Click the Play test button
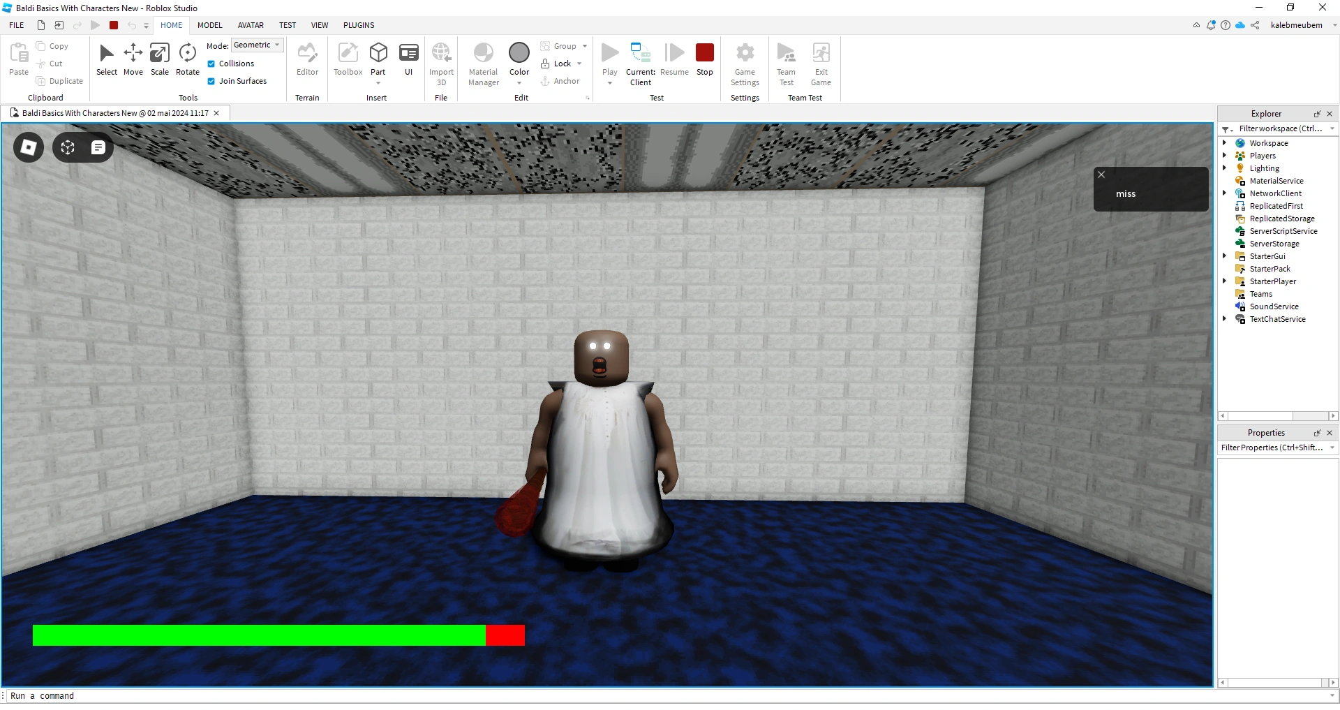Image resolution: width=1340 pixels, height=710 pixels. tap(610, 53)
